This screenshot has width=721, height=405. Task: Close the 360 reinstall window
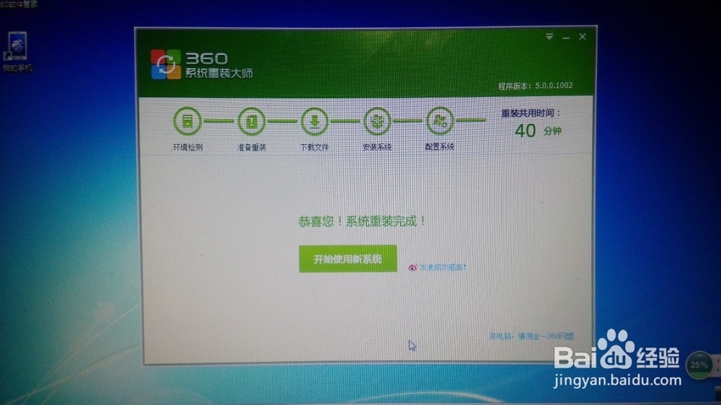click(583, 36)
